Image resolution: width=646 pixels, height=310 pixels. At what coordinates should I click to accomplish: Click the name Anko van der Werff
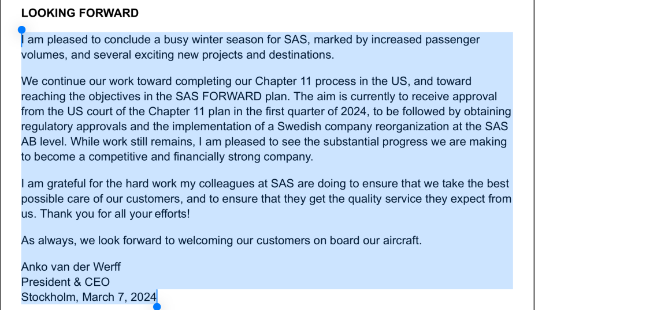71,267
